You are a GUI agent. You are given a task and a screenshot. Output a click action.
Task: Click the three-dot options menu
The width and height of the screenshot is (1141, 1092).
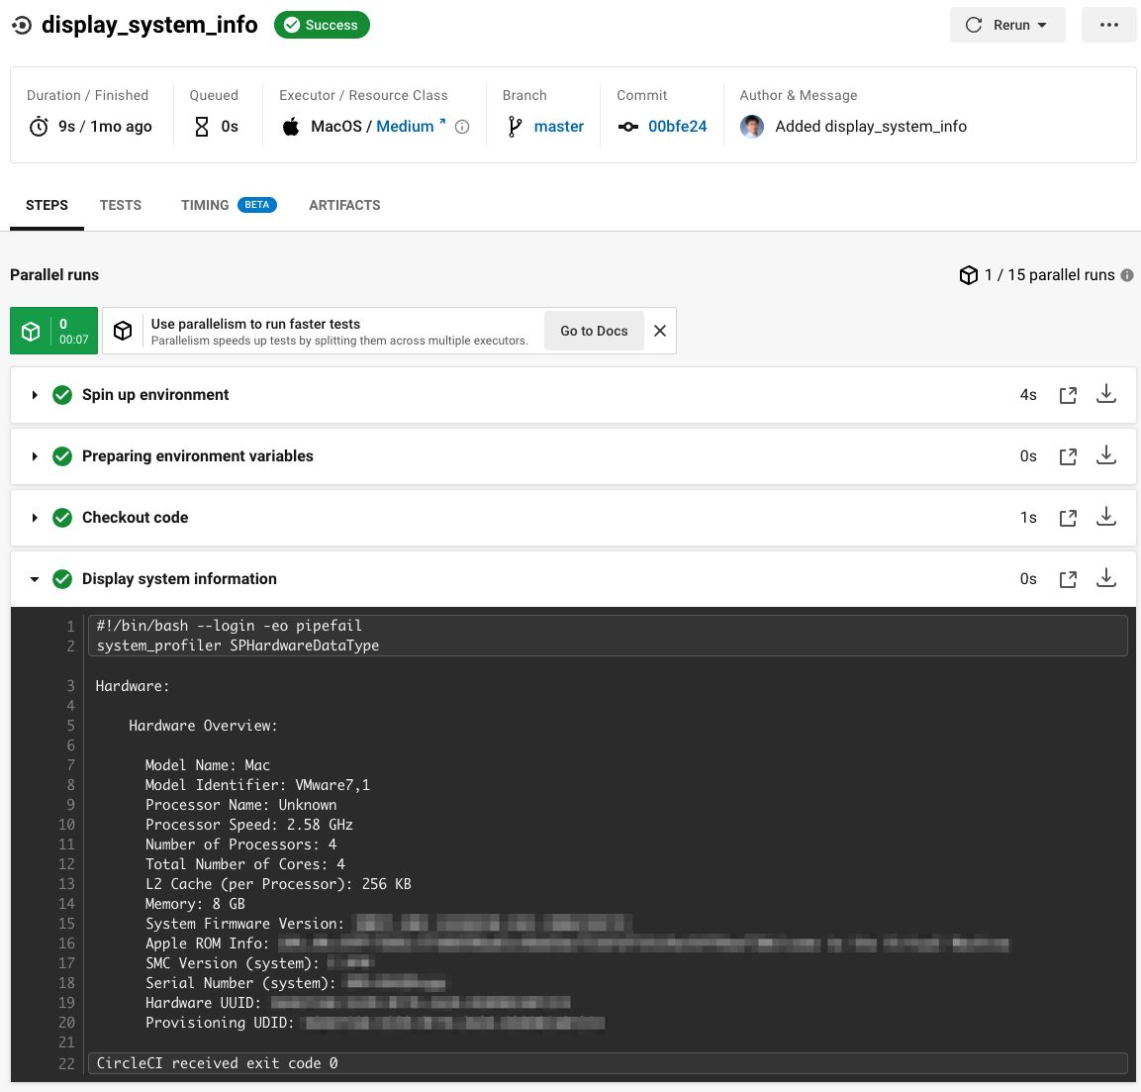click(x=1108, y=25)
